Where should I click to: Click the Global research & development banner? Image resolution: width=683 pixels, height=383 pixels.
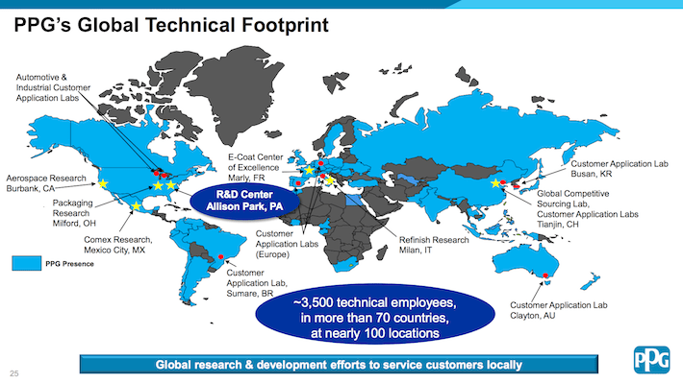tap(339, 365)
